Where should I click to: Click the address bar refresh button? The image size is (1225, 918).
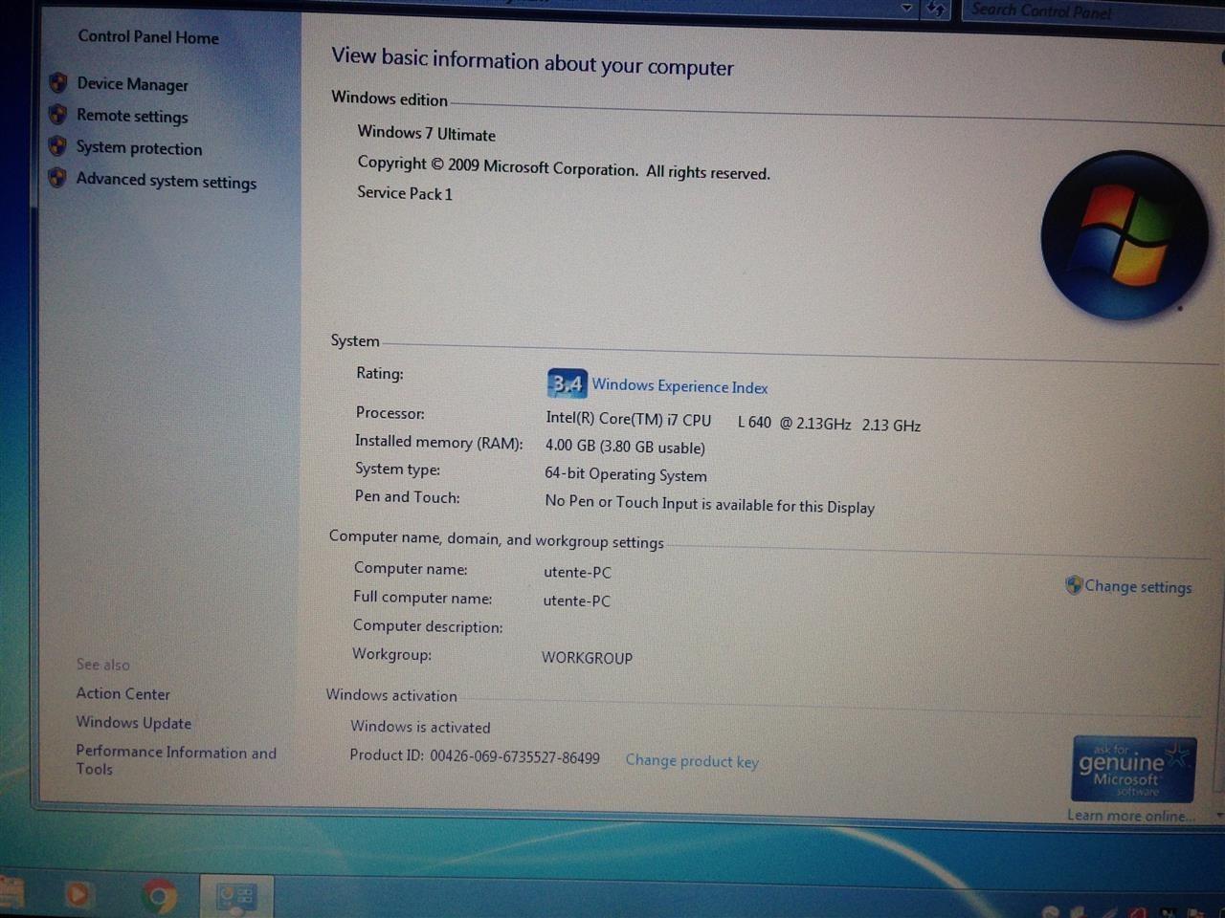(936, 9)
